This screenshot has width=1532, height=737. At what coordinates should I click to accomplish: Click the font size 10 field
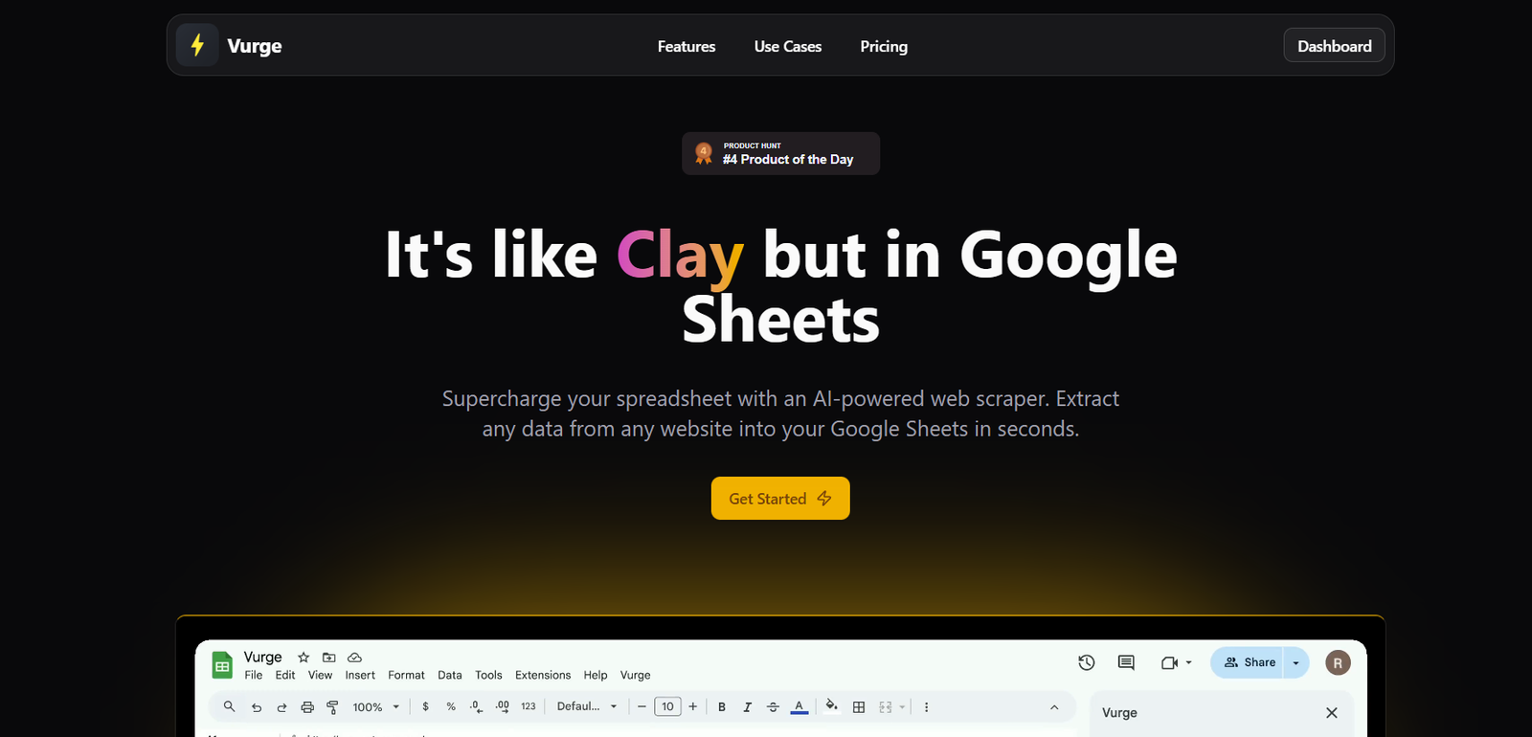pyautogui.click(x=667, y=707)
